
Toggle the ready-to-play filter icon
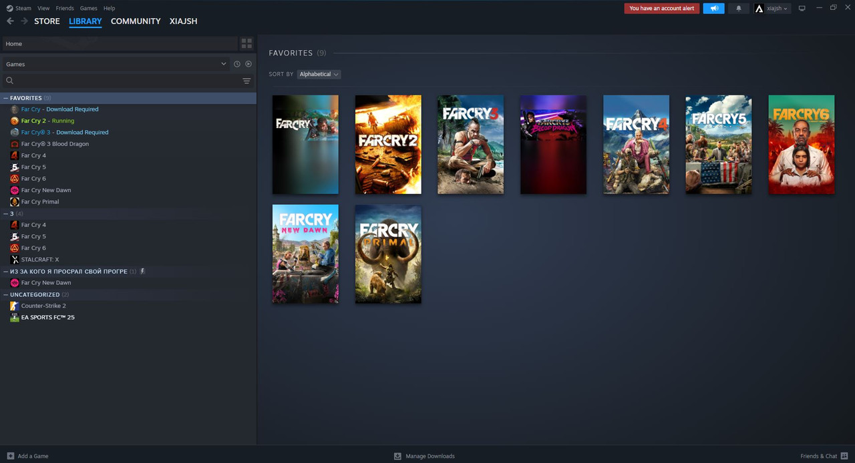[248, 64]
